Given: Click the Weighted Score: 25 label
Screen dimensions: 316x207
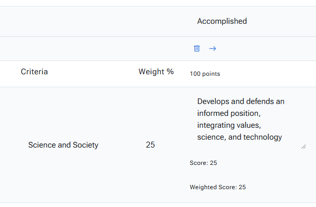Looking at the screenshot, I should tap(218, 187).
